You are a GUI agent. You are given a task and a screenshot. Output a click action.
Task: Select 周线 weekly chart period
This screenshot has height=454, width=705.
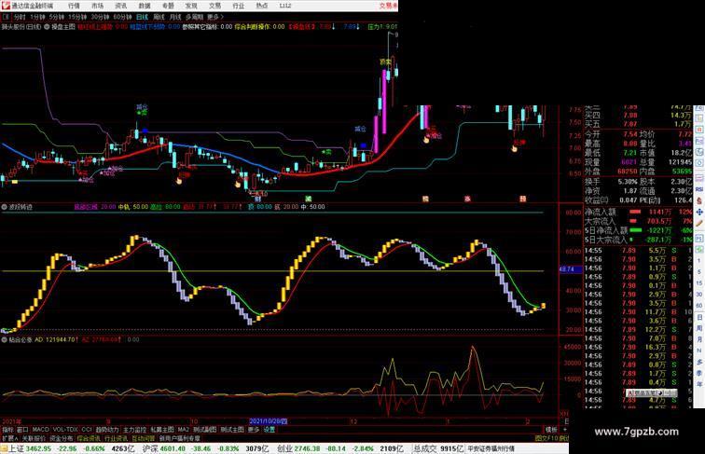coord(159,17)
